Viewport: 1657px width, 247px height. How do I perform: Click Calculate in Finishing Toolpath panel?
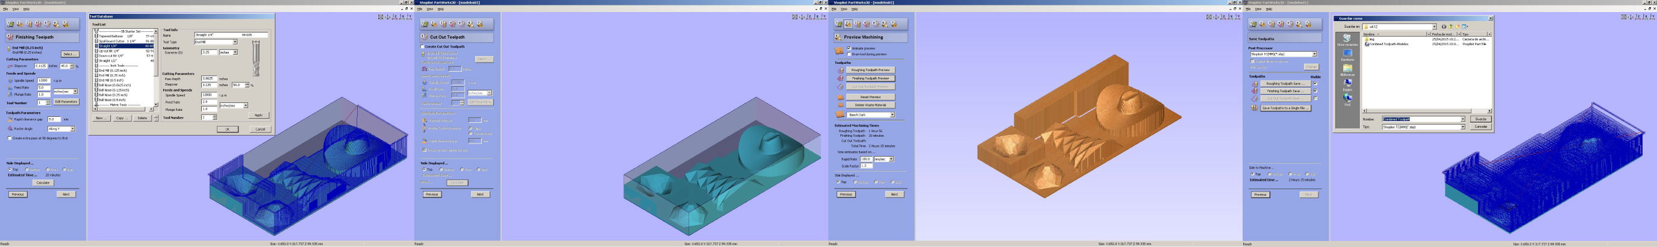(43, 183)
